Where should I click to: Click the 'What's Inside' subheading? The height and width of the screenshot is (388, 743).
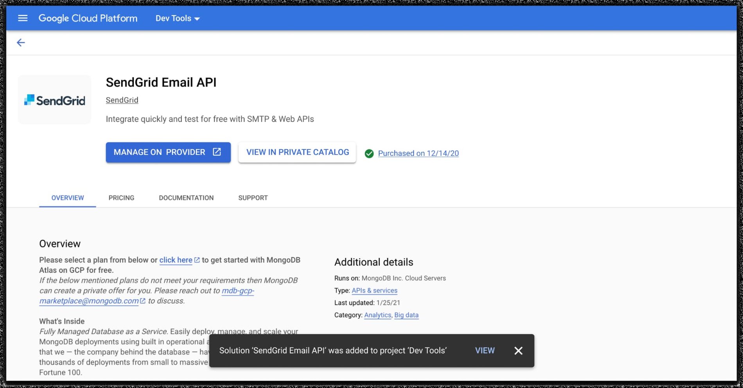coord(62,322)
